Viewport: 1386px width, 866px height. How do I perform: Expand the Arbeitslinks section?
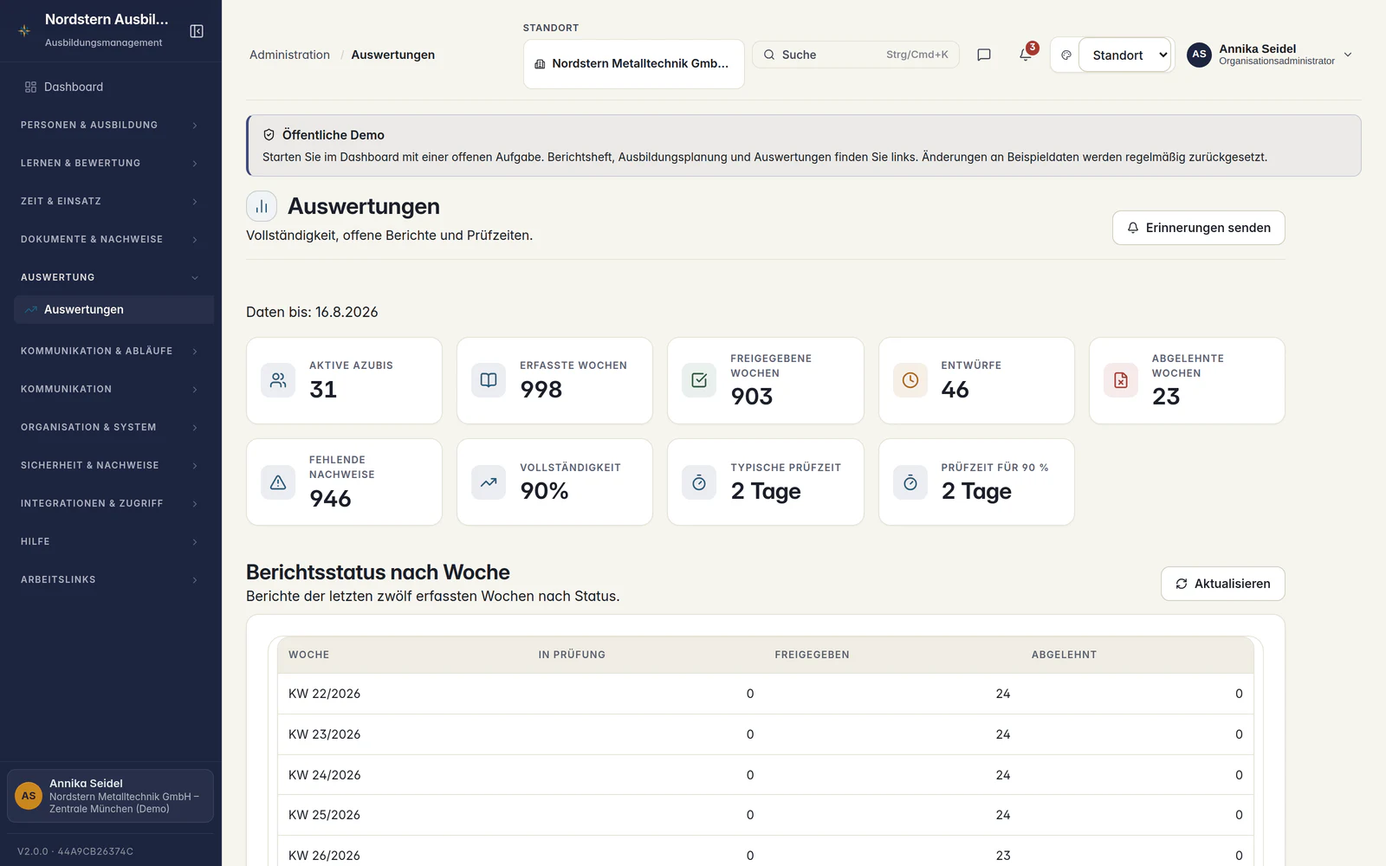coord(110,579)
